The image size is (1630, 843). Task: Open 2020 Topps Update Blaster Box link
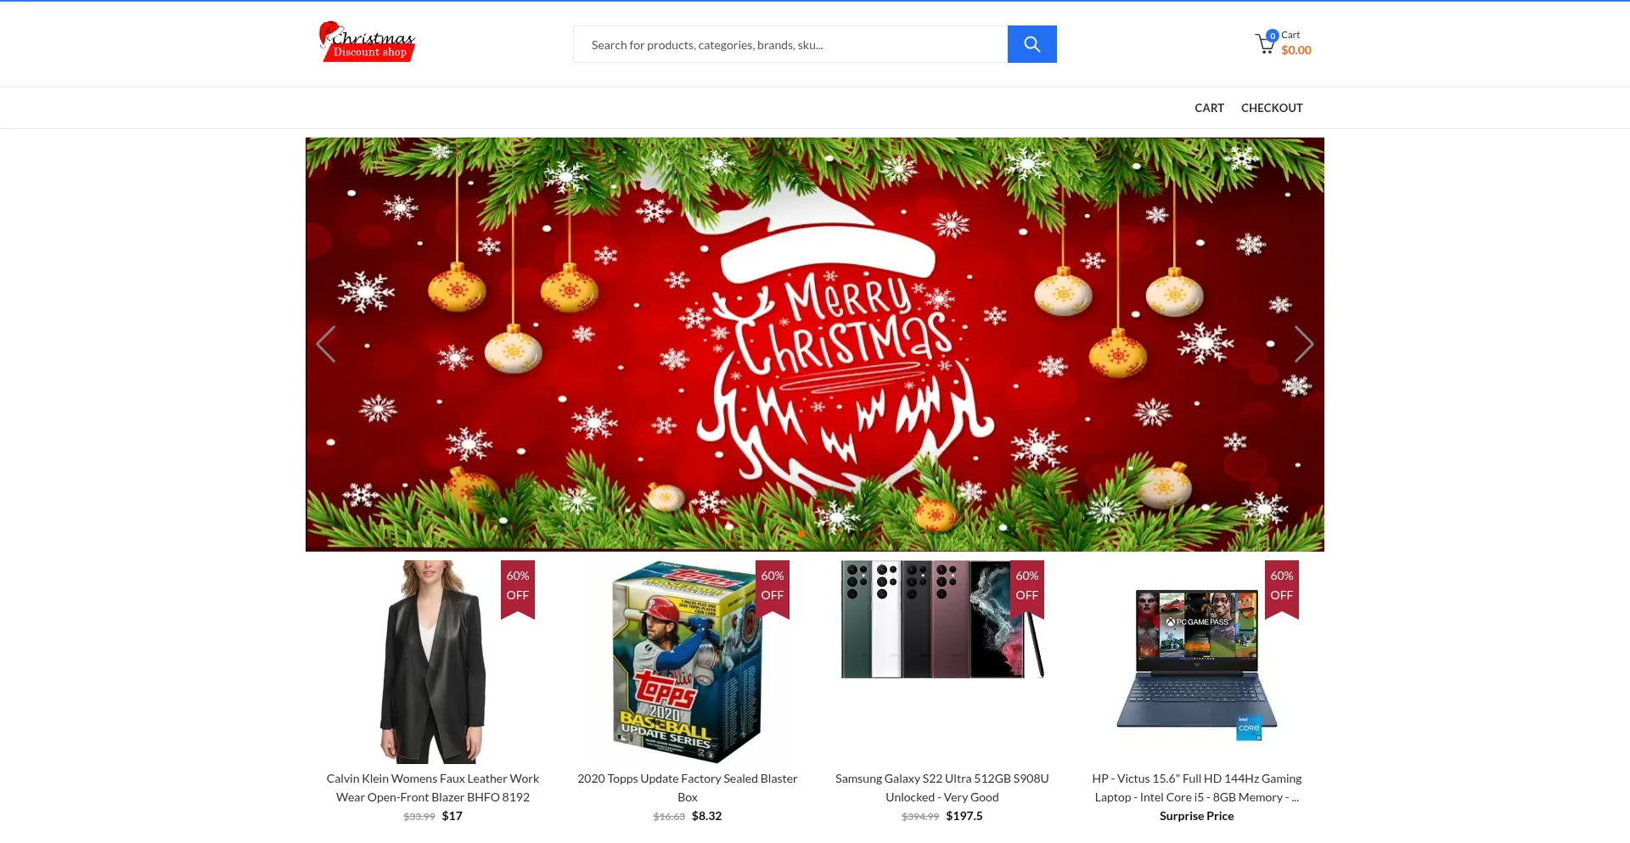[688, 788]
